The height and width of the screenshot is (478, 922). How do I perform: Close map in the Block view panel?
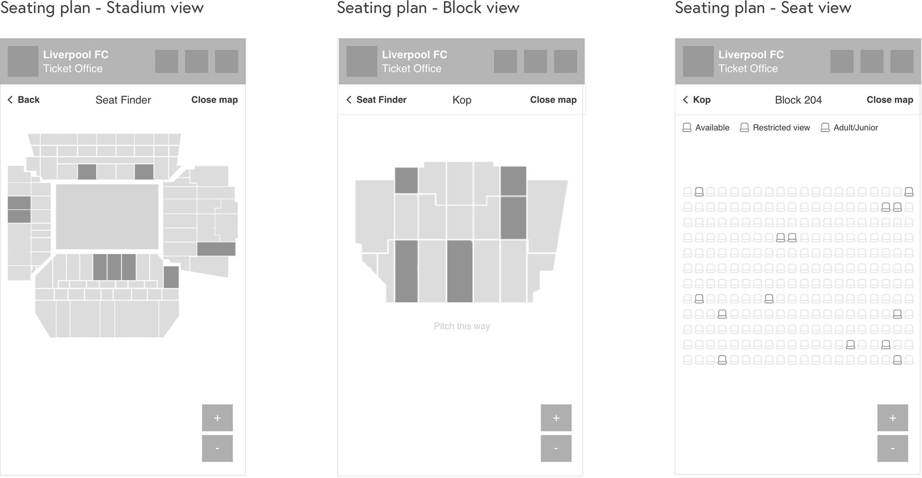(x=553, y=100)
